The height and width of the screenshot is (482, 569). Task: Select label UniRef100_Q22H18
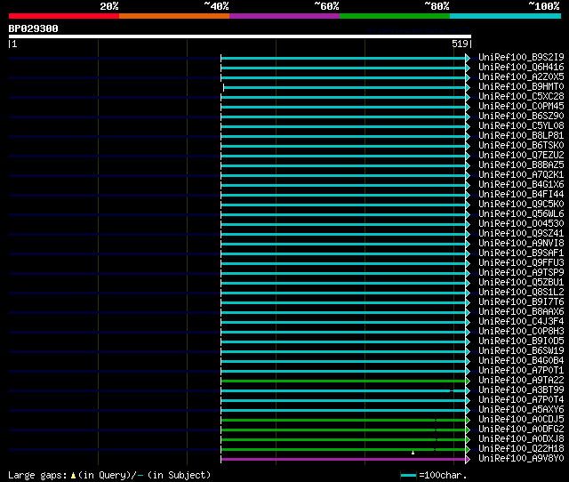(x=521, y=449)
